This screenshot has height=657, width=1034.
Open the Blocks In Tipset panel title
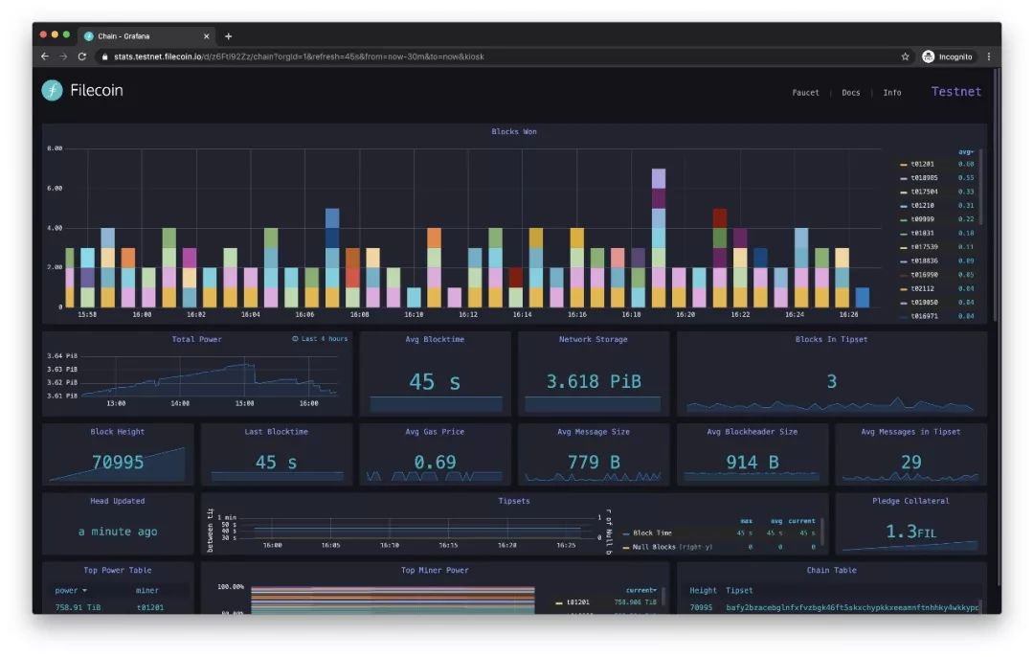pyautogui.click(x=831, y=339)
